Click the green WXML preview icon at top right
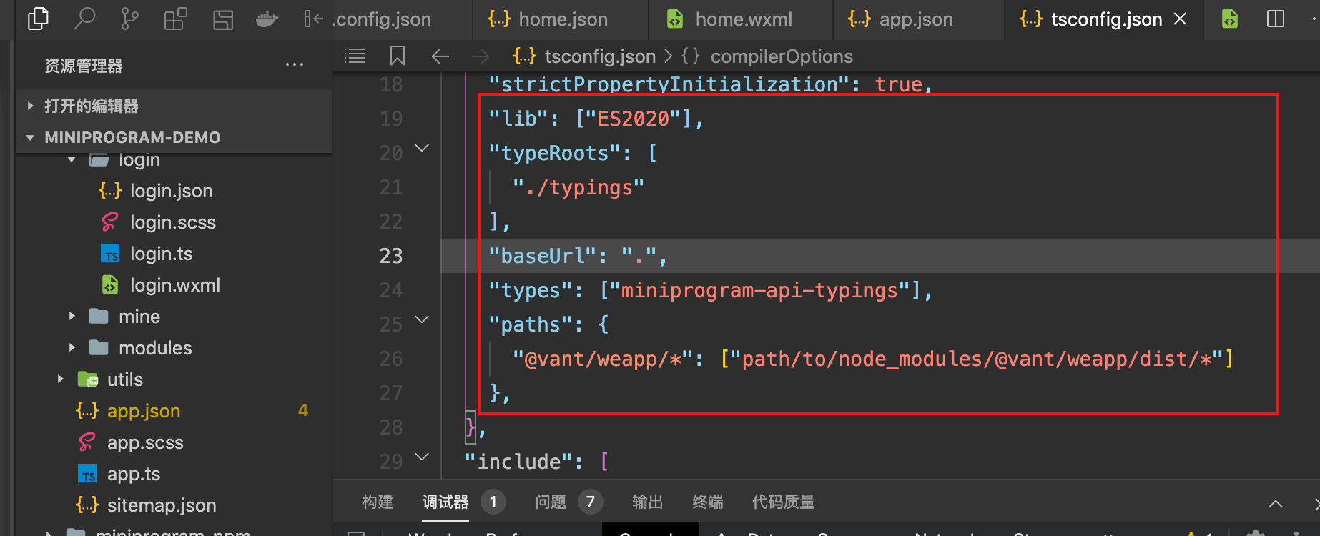This screenshot has width=1320, height=536. 1230,19
